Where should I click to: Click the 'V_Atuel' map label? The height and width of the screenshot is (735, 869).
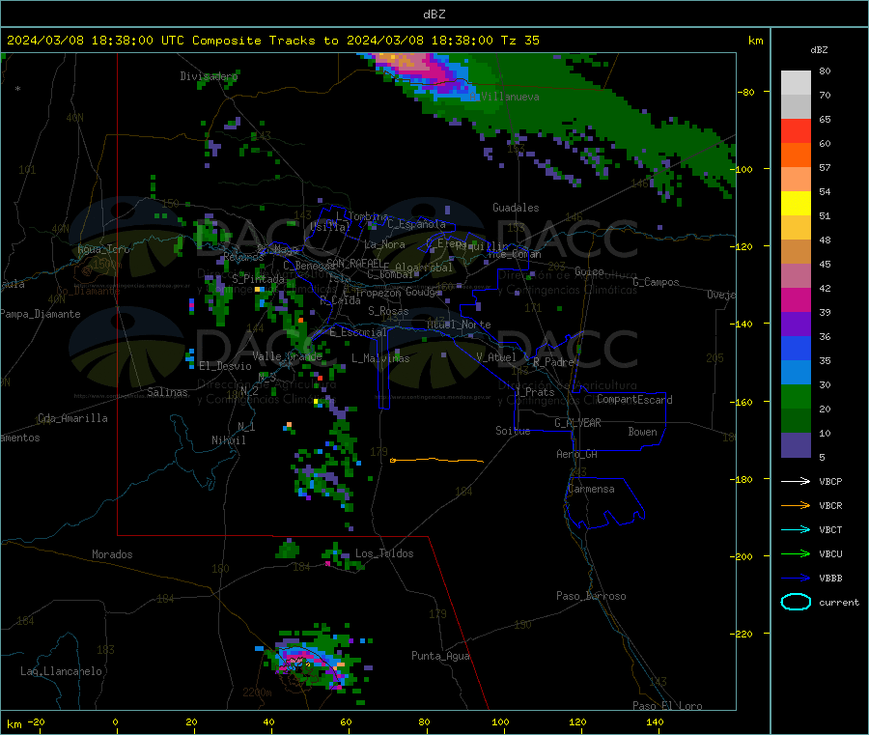click(496, 357)
